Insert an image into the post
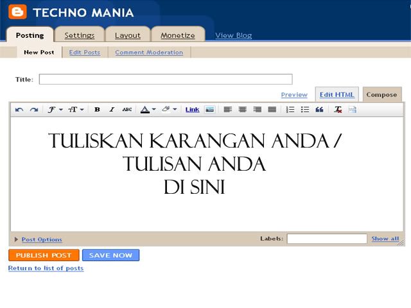This screenshot has height=308, width=411. click(210, 110)
